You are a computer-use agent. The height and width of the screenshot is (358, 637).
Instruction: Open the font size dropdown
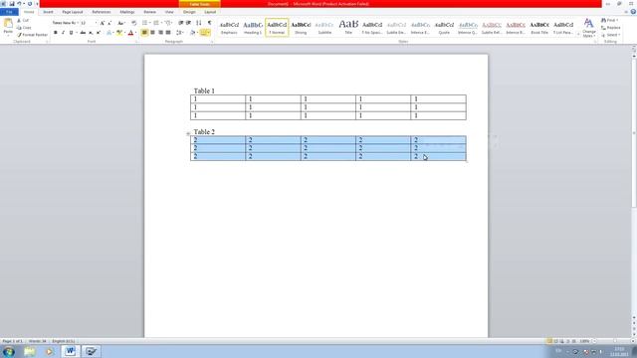point(96,23)
